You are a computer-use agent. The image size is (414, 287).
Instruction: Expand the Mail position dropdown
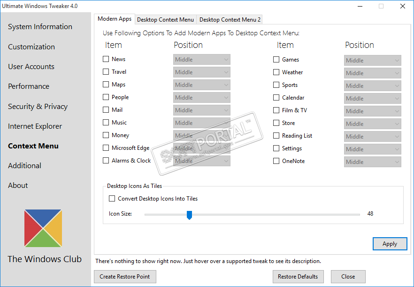pyautogui.click(x=202, y=110)
